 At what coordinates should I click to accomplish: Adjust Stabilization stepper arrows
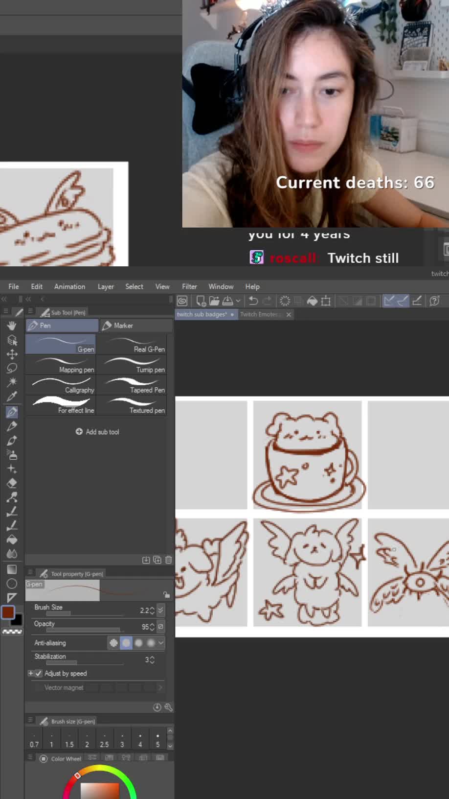[152, 660]
